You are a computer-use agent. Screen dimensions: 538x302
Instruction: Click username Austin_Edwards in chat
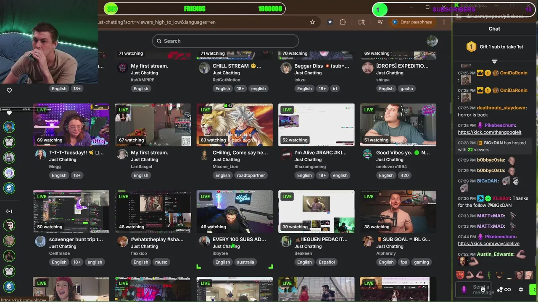pos(496,254)
